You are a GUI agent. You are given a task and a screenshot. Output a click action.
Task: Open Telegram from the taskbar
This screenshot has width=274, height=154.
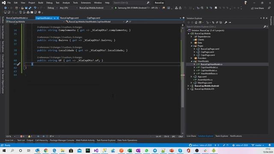click(x=155, y=151)
